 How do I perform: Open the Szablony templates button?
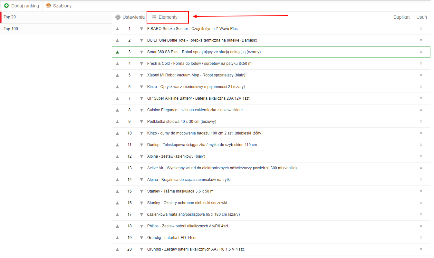point(59,6)
